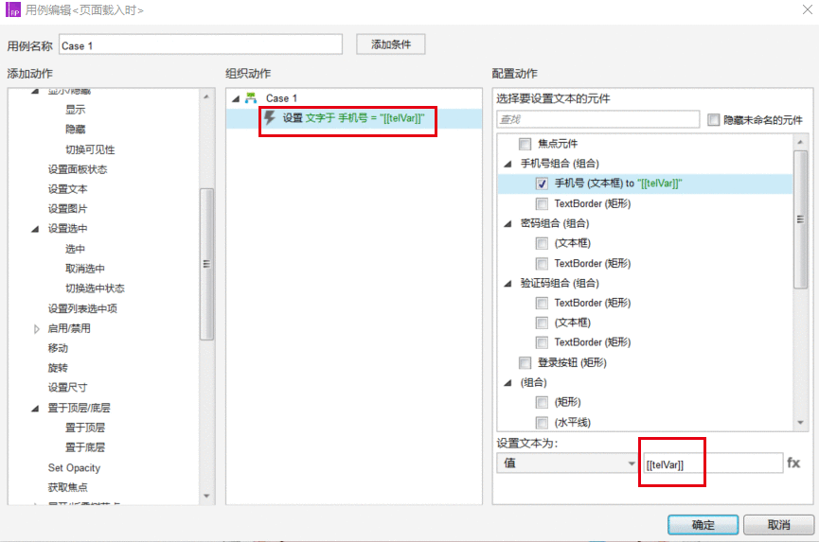The image size is (819, 542).
Task: Select the 设置列表选中项 action
Action: (x=82, y=308)
